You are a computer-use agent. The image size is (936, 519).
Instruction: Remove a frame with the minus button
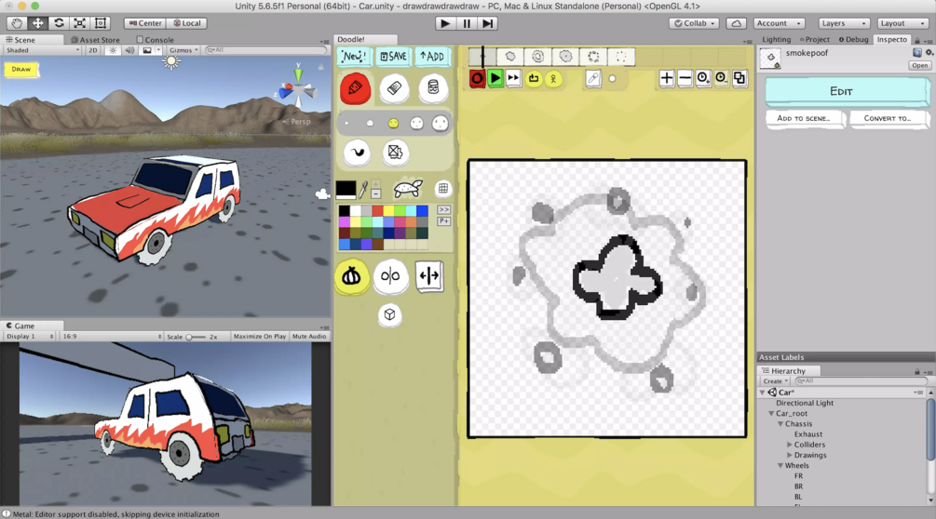coord(685,78)
